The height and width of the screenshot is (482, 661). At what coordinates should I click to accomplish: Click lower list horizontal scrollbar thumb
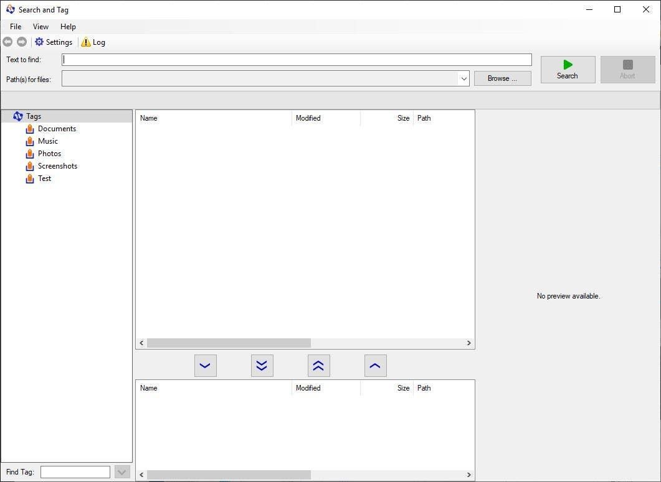click(229, 475)
